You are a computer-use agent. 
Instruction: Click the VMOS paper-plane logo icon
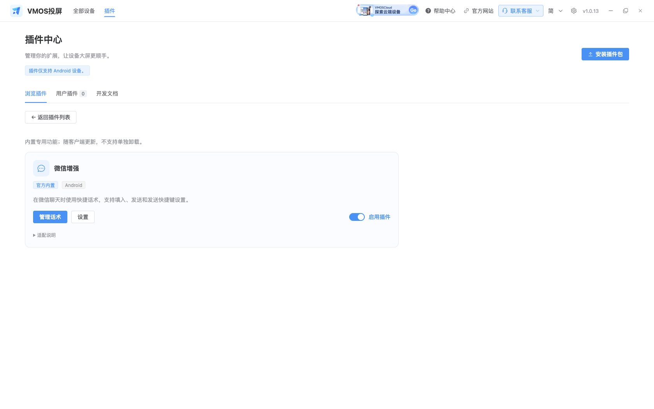(x=16, y=11)
